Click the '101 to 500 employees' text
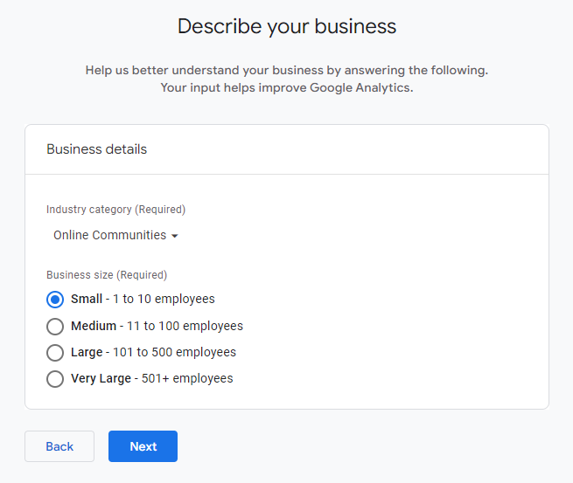 pos(174,352)
